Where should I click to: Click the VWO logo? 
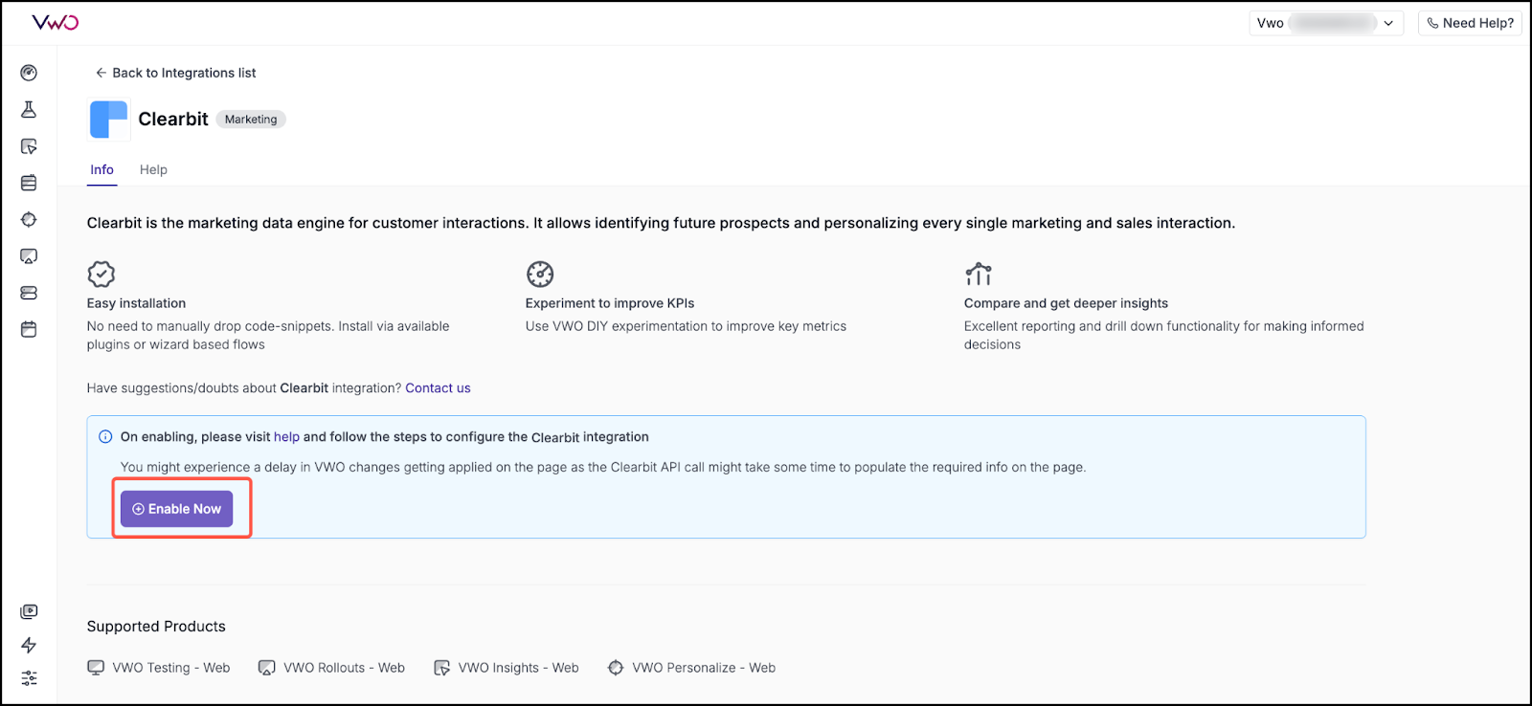click(x=56, y=22)
